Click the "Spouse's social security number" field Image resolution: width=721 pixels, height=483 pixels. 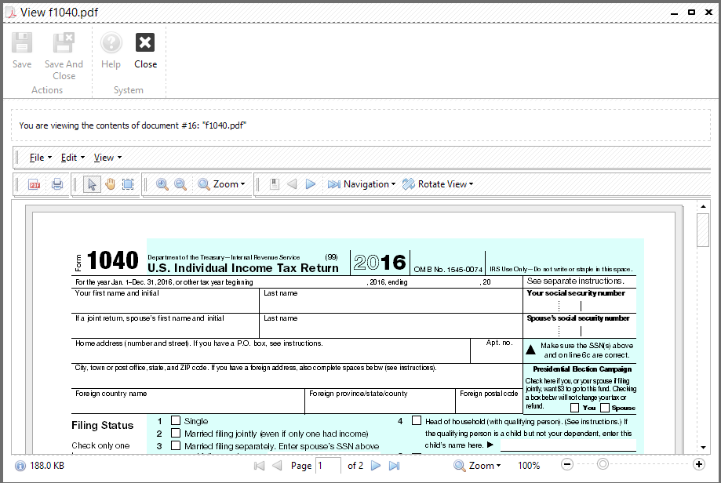point(580,326)
